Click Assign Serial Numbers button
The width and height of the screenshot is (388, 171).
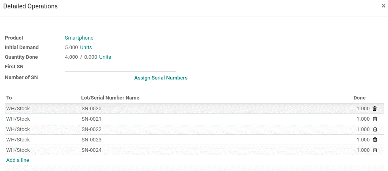161,78
